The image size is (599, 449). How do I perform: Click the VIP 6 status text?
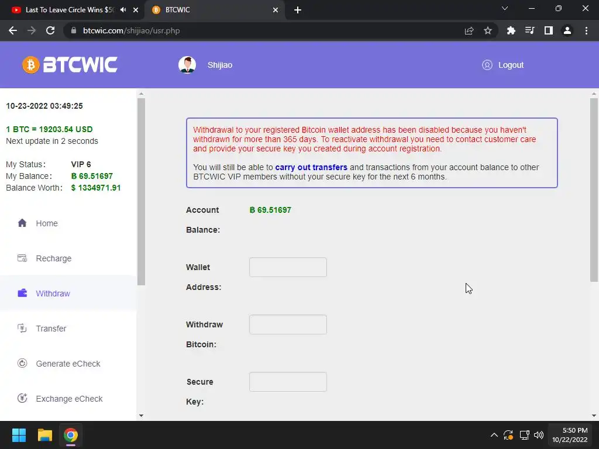coord(81,164)
